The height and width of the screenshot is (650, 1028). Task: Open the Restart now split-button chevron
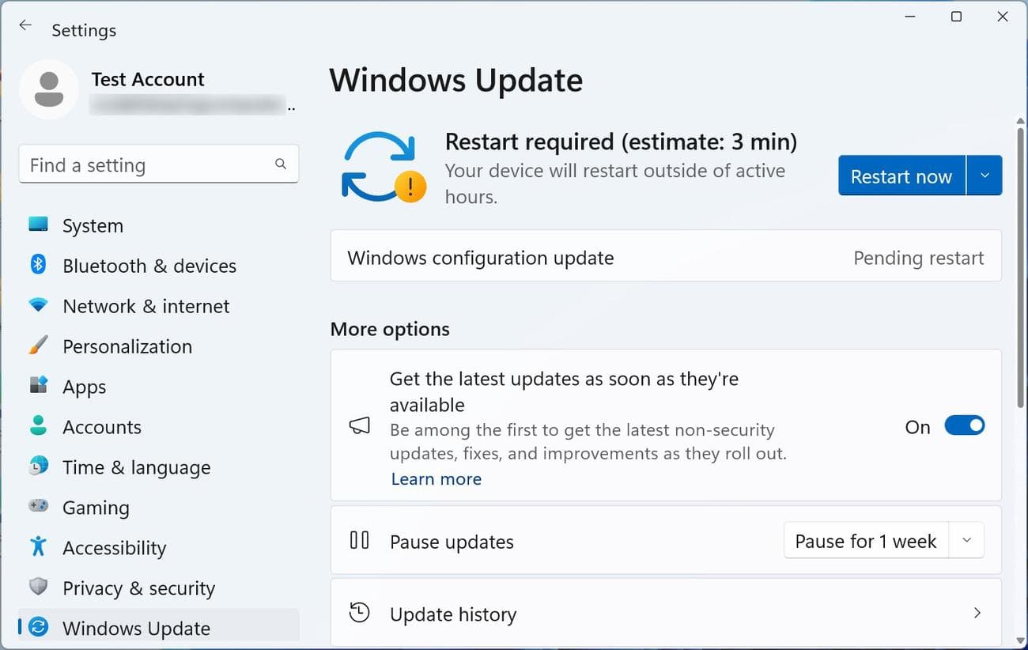pos(985,176)
